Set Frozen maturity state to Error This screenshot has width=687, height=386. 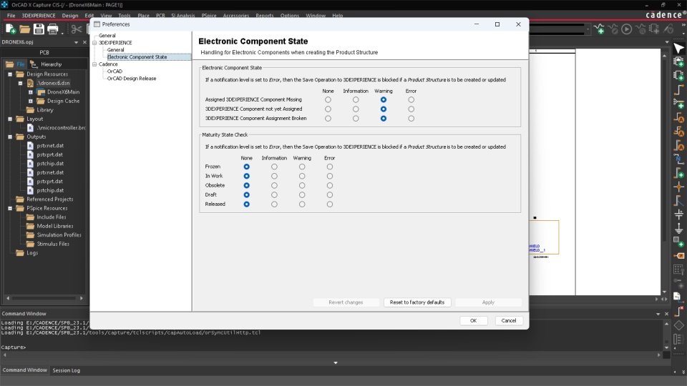point(329,167)
